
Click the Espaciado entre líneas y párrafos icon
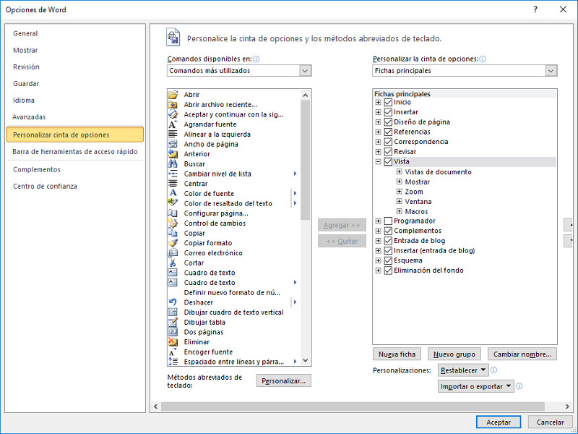coord(173,362)
